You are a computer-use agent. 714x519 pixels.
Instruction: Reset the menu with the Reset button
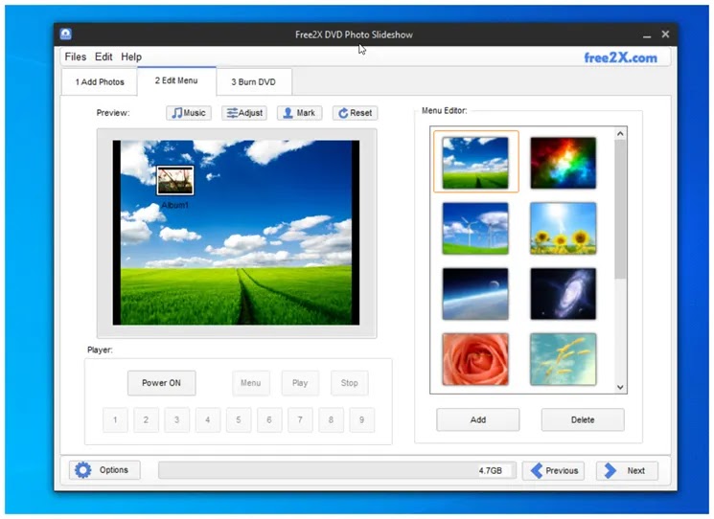point(356,113)
